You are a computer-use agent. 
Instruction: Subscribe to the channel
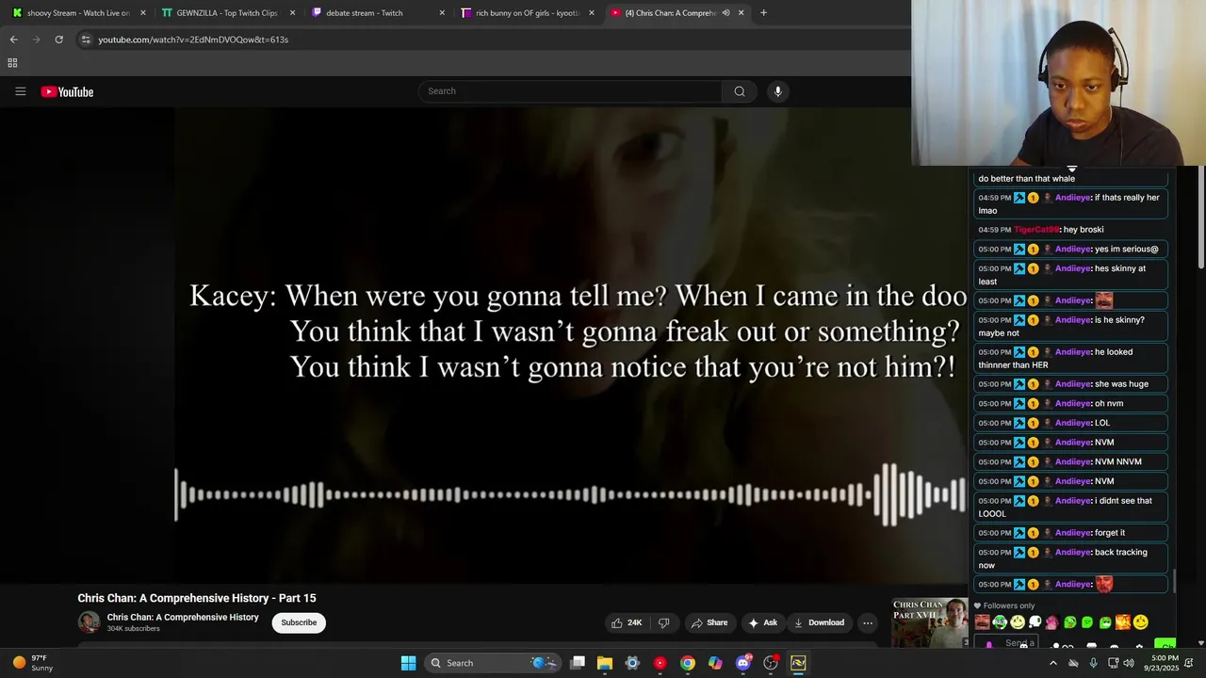299,622
